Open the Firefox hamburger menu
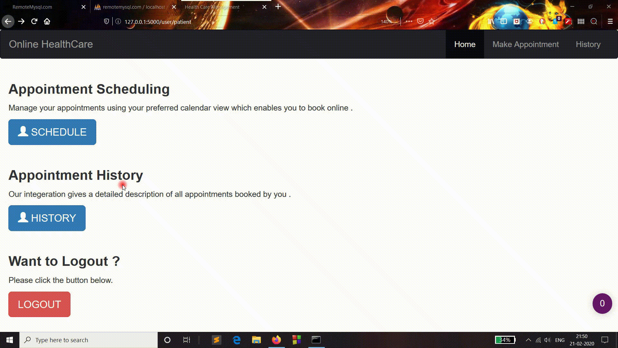The width and height of the screenshot is (618, 348). pyautogui.click(x=610, y=22)
